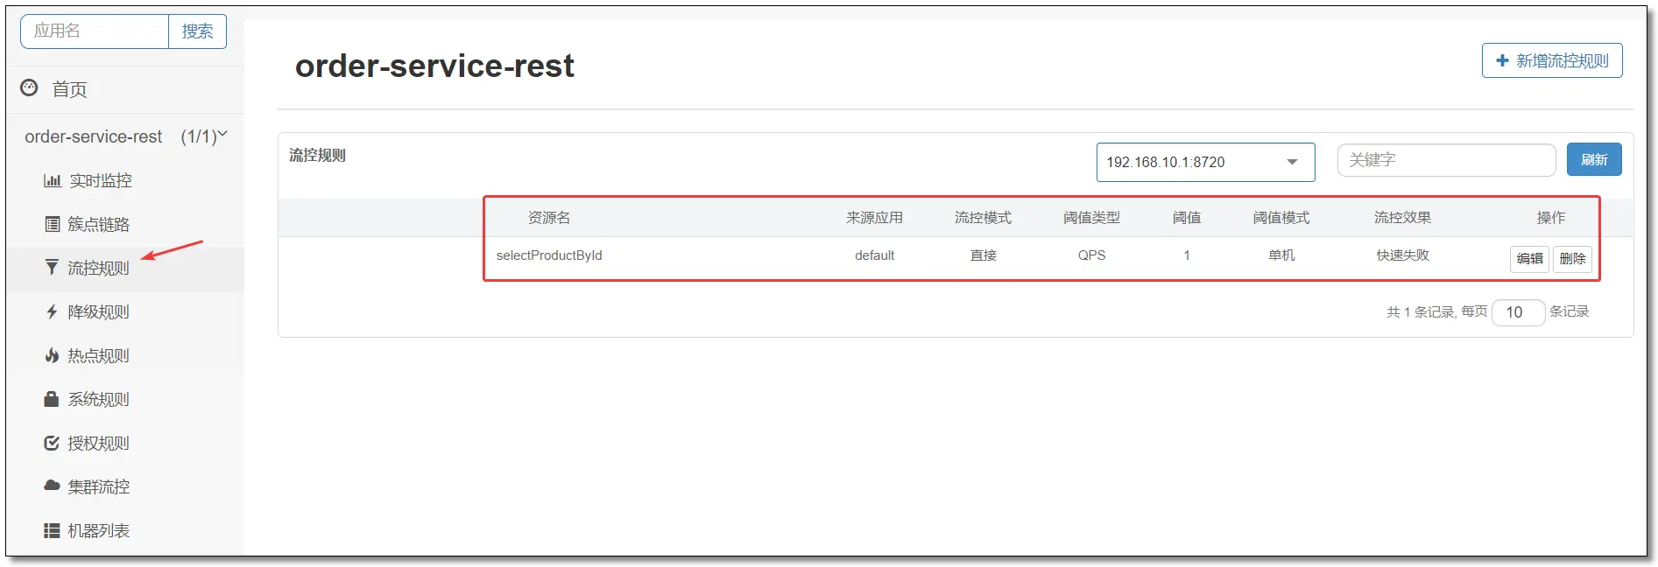Click the list icon for 簇点链路
The width and height of the screenshot is (1658, 567).
[x=53, y=224]
